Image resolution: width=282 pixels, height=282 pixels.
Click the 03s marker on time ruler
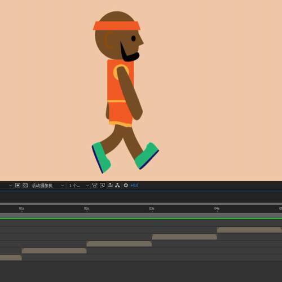(x=152, y=208)
